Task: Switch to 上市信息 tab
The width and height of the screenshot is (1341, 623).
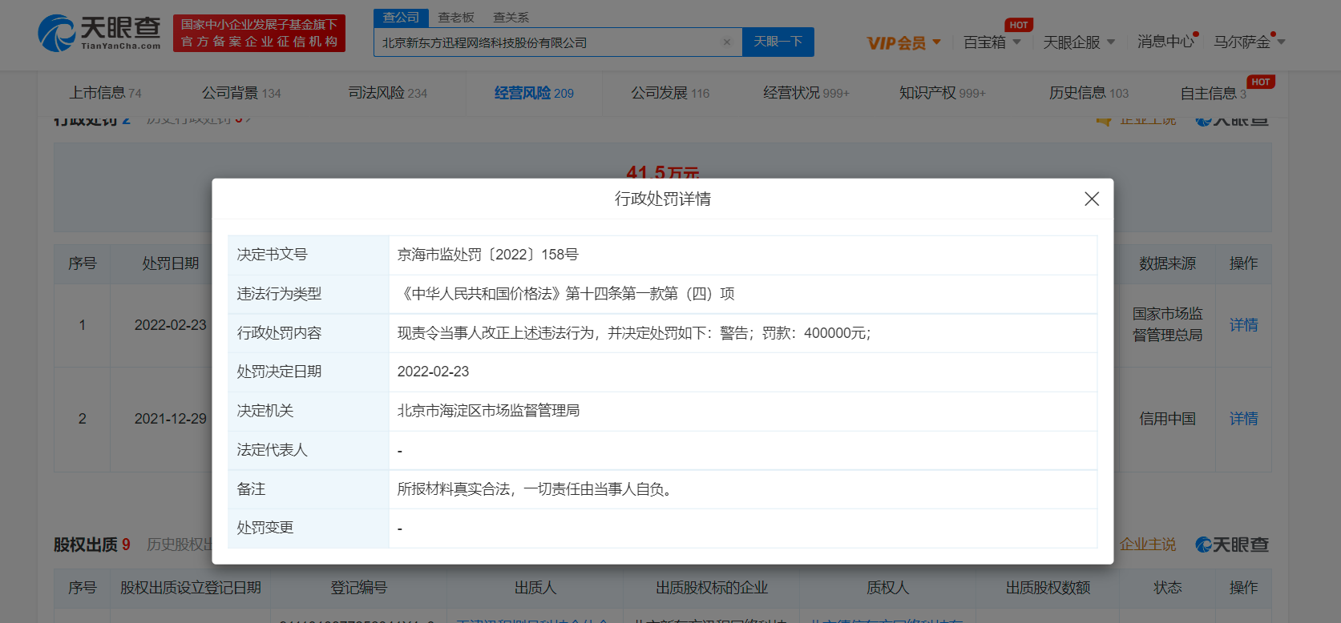Action: pos(105,93)
